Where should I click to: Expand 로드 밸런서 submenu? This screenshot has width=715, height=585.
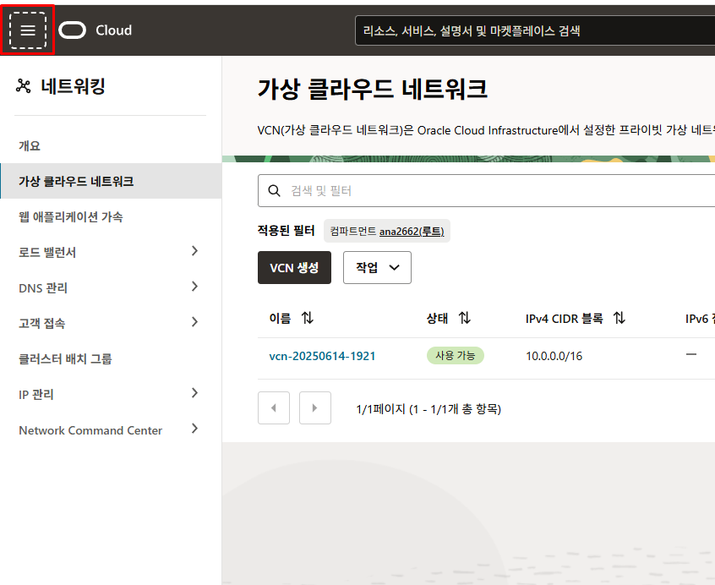pyautogui.click(x=194, y=251)
